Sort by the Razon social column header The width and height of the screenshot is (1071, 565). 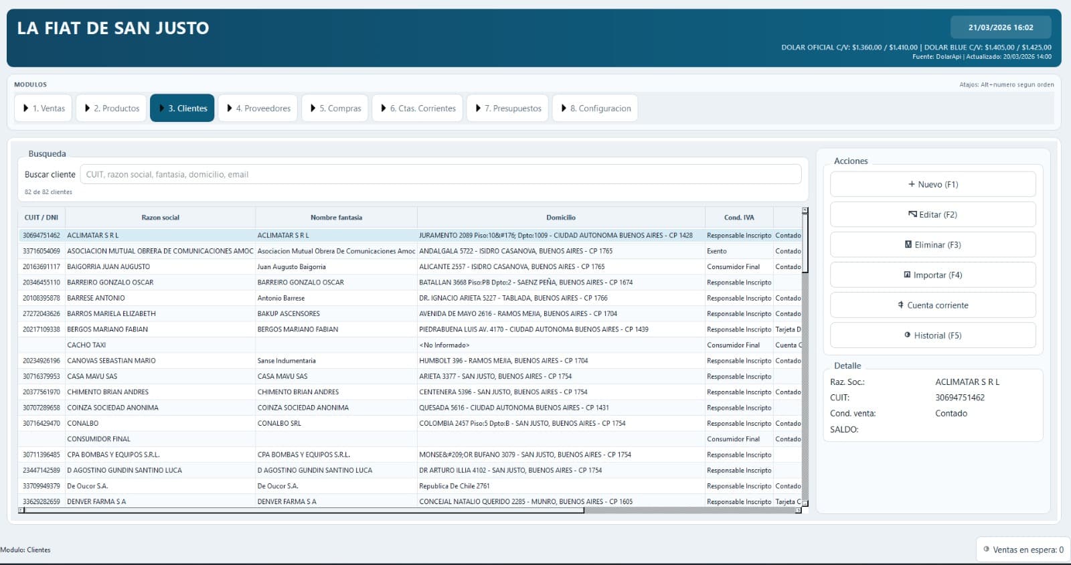(160, 218)
